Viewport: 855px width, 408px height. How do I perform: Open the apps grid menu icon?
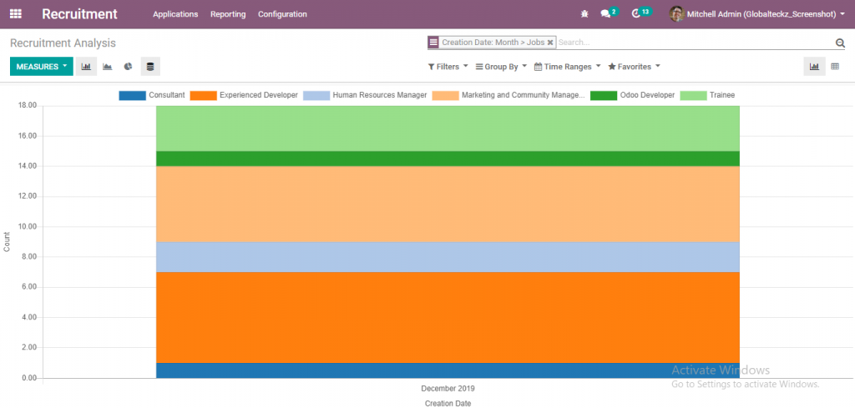coord(16,14)
